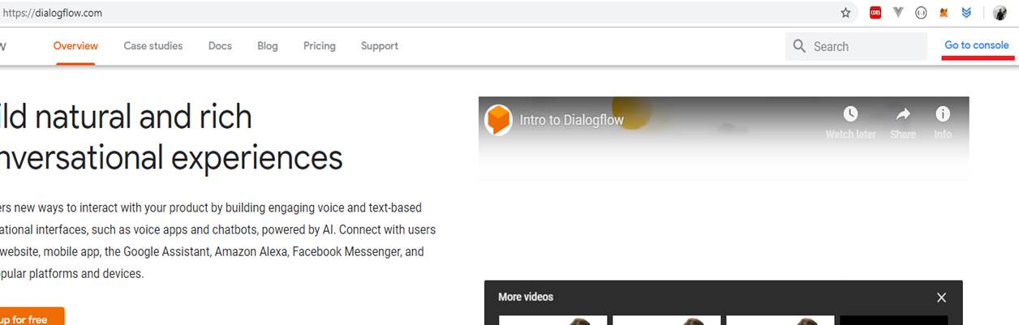Open the Intro to Dialogflow video title
The image size is (1019, 325).
(x=571, y=120)
